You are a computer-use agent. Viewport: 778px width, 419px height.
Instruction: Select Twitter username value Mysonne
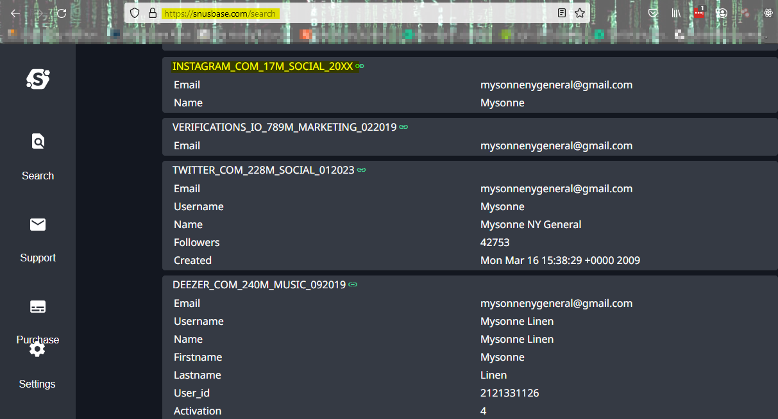(502, 206)
